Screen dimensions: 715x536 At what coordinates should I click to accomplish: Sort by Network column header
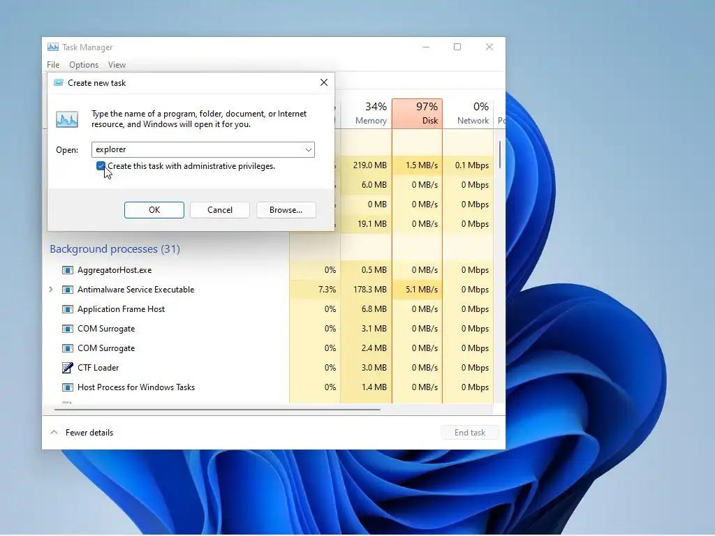[469, 113]
